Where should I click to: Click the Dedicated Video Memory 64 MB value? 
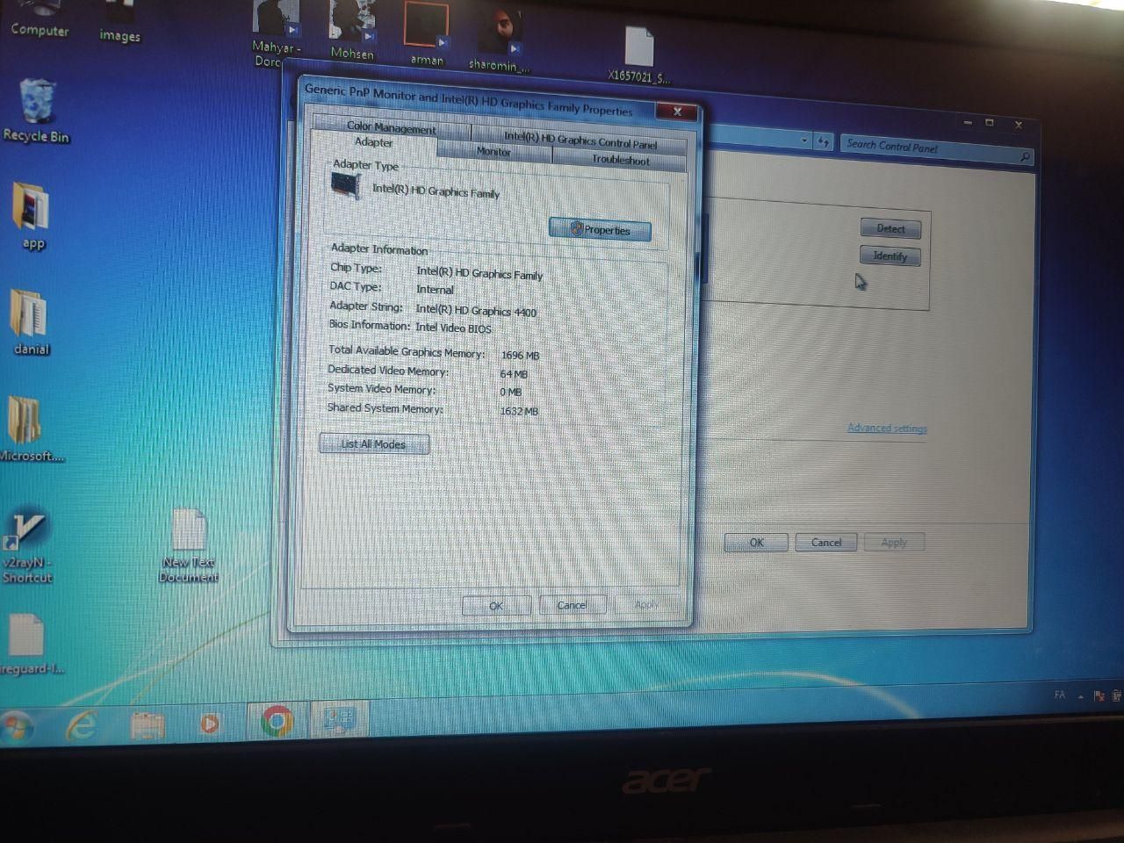(x=514, y=373)
